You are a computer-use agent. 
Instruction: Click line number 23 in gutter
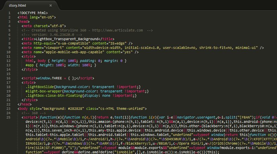point(8,109)
